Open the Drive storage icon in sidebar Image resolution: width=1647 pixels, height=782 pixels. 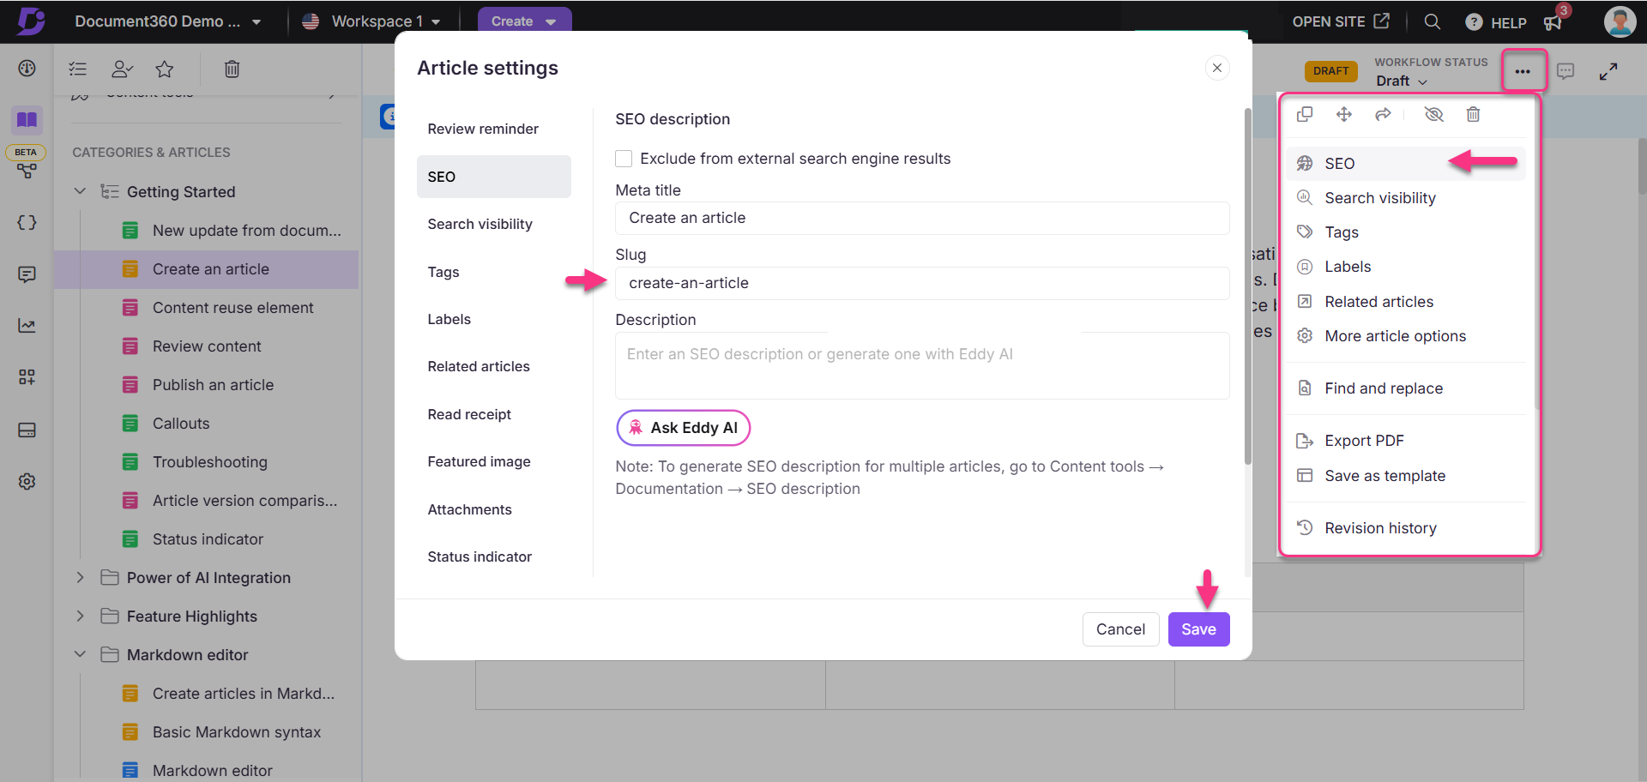[27, 430]
